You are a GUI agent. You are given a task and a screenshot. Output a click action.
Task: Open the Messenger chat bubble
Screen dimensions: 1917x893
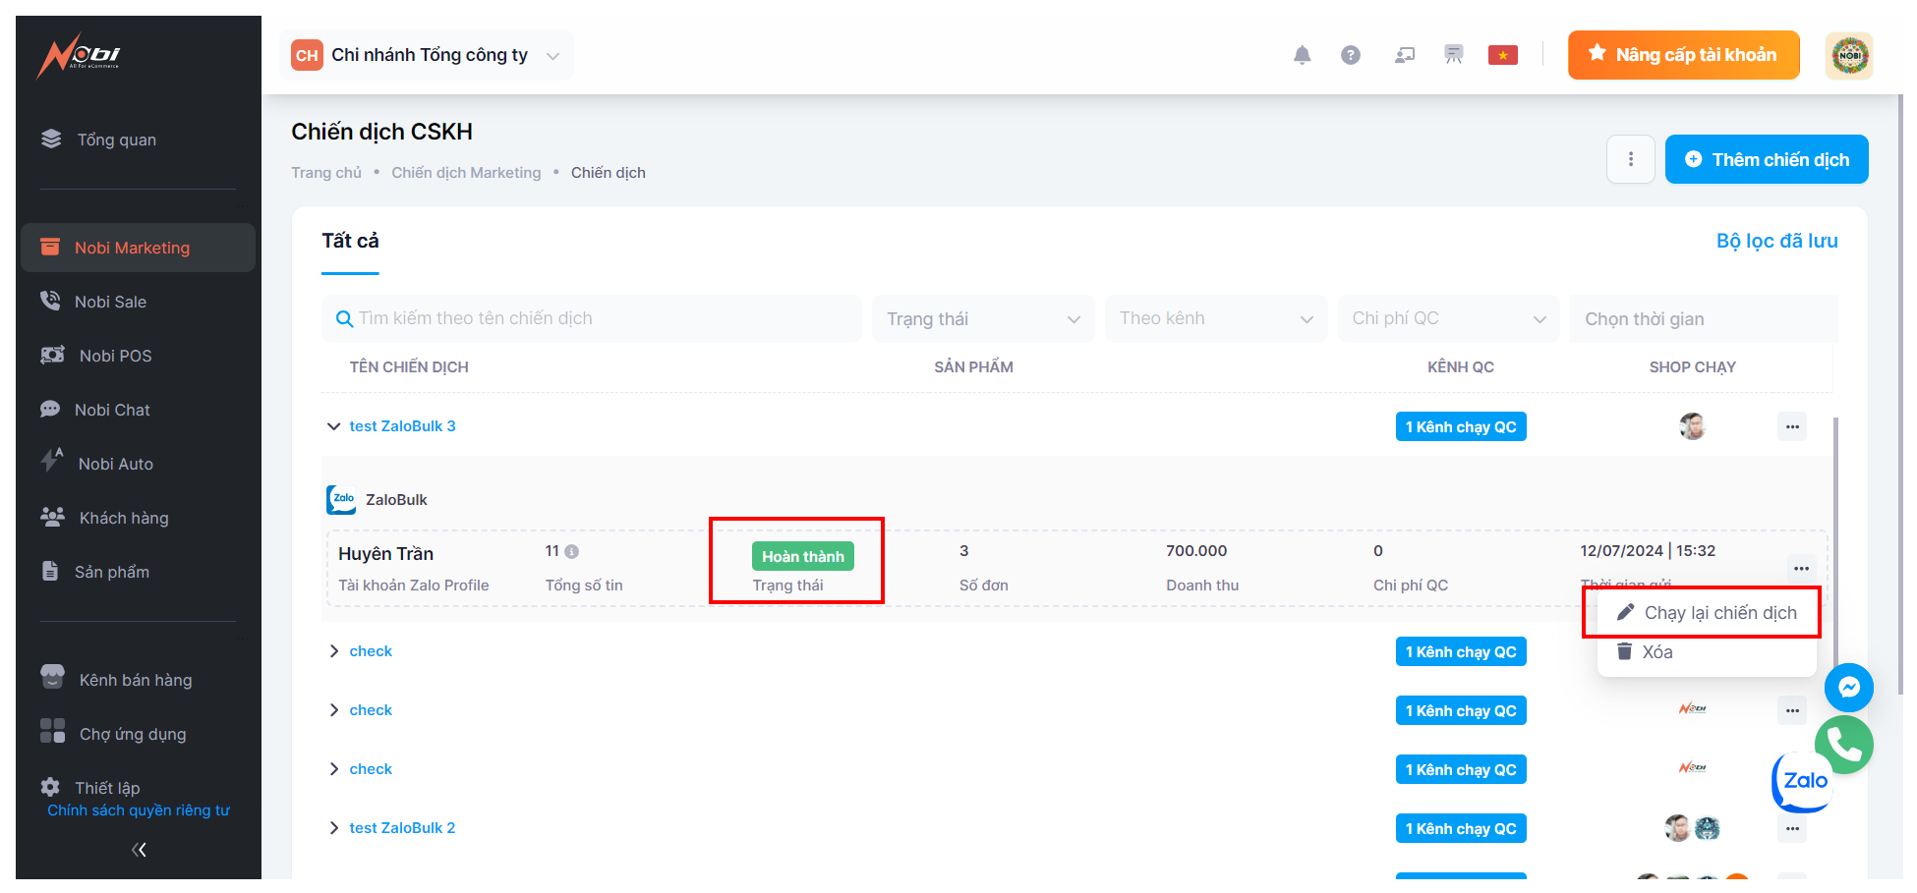(1848, 688)
